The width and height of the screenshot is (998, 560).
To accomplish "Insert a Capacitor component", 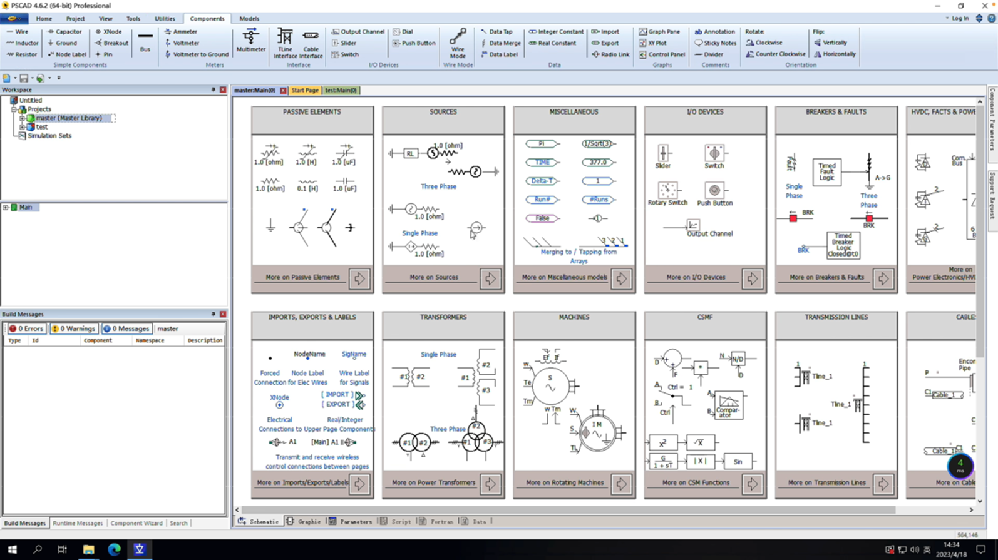I will [64, 31].
